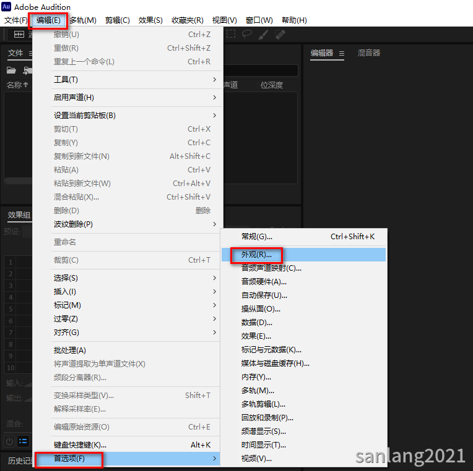Select the lasso selection tool icon
473x471 pixels.
click(247, 34)
